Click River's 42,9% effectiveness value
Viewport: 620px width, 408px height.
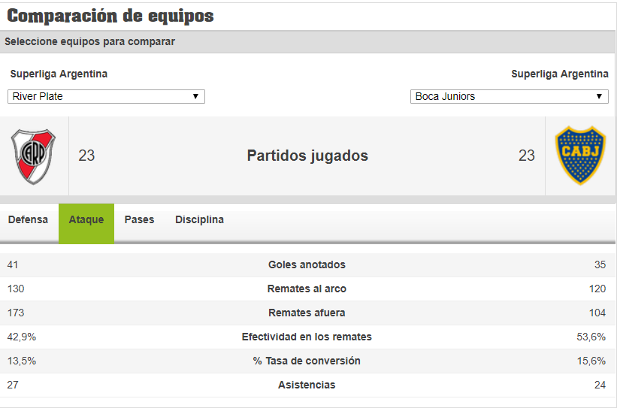click(22, 337)
